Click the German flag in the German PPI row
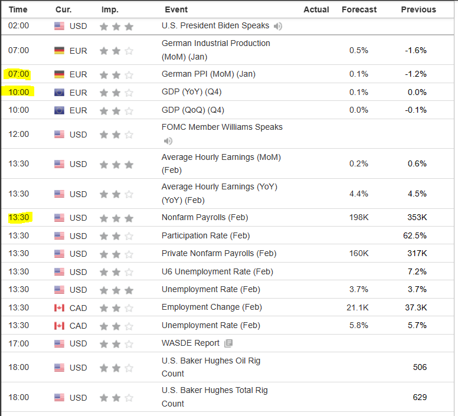The image size is (458, 416). (x=59, y=74)
